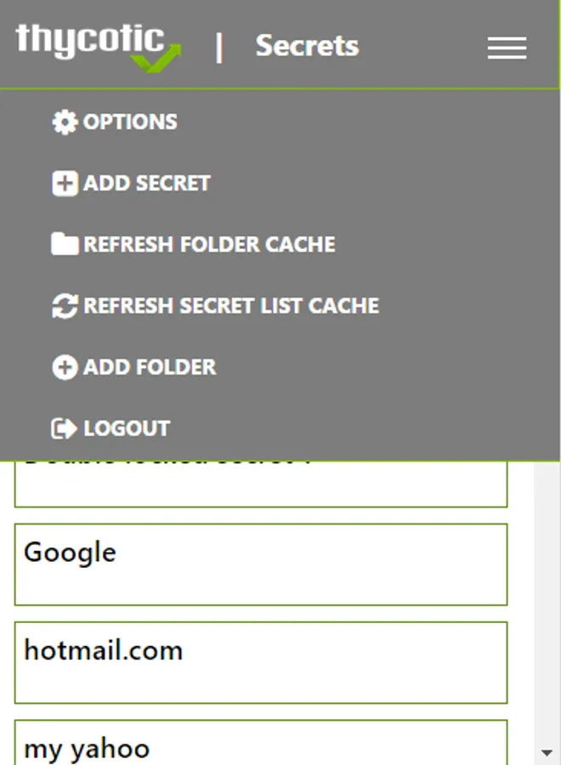Open the my yahoo secret
The height and width of the screenshot is (765, 561).
click(x=261, y=743)
